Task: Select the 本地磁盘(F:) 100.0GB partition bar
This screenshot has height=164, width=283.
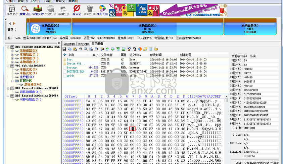Action: tap(250, 27)
